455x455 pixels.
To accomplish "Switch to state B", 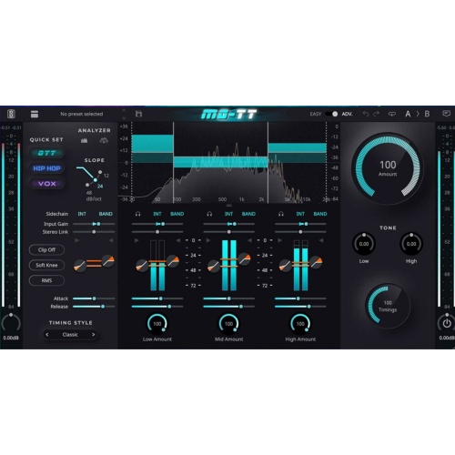I will 427,114.
